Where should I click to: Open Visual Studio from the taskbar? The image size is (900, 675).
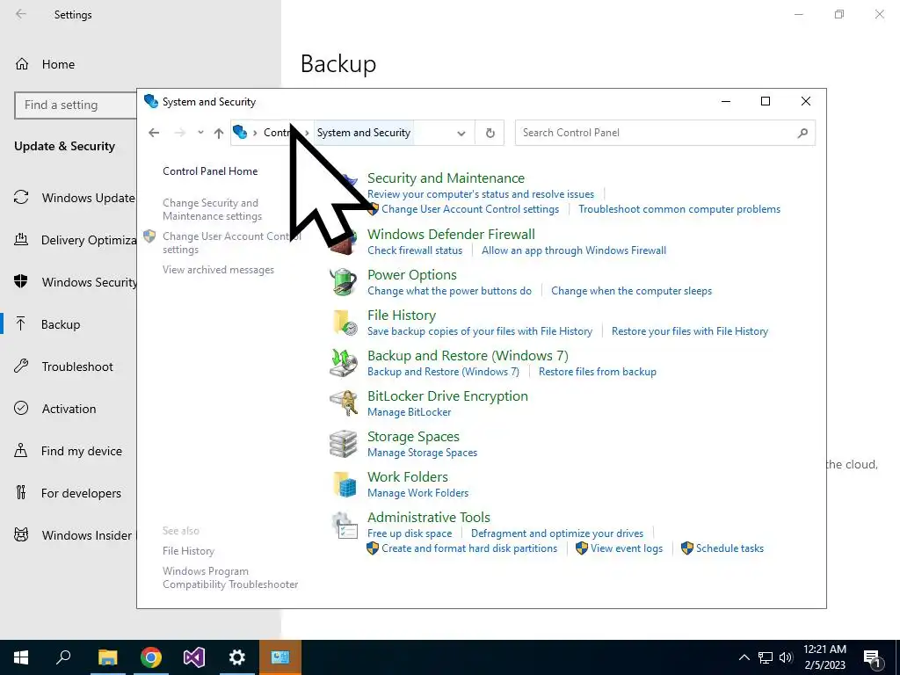[194, 657]
